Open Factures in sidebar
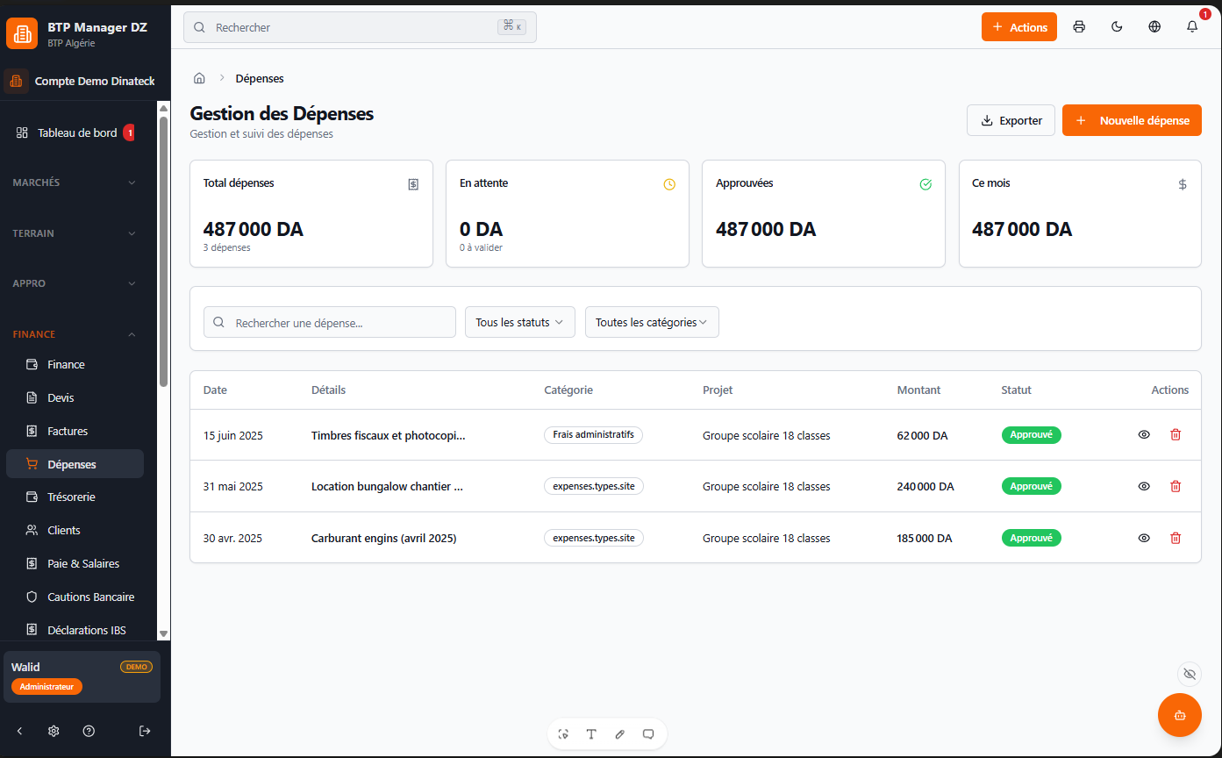This screenshot has height=758, width=1222. 75,431
